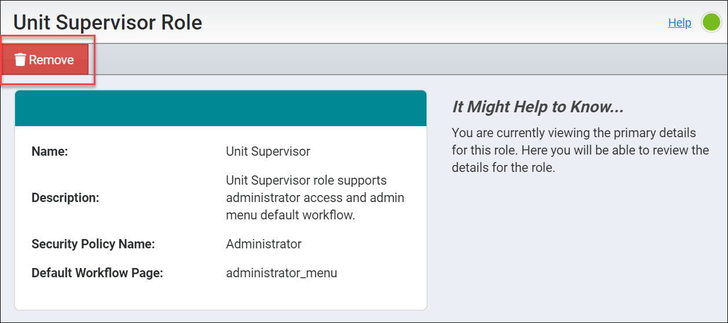
Task: Click the Description field label
Action: coord(65,198)
